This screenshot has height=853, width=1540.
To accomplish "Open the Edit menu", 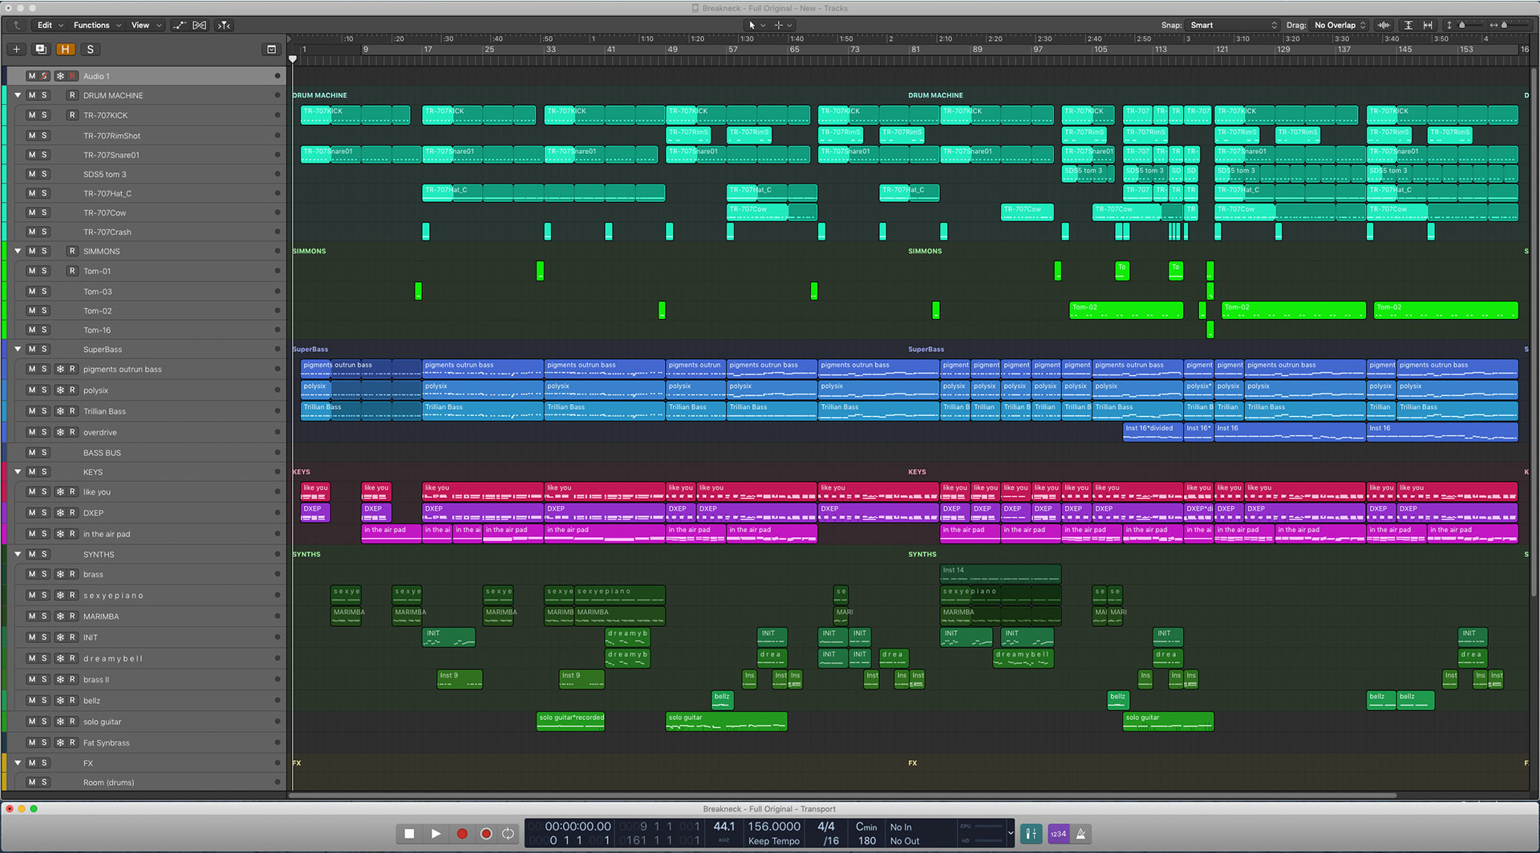I will pyautogui.click(x=49, y=25).
